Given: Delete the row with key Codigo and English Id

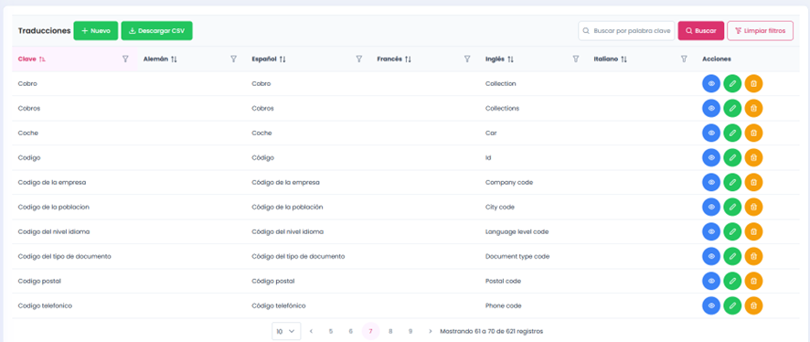Looking at the screenshot, I should (753, 157).
